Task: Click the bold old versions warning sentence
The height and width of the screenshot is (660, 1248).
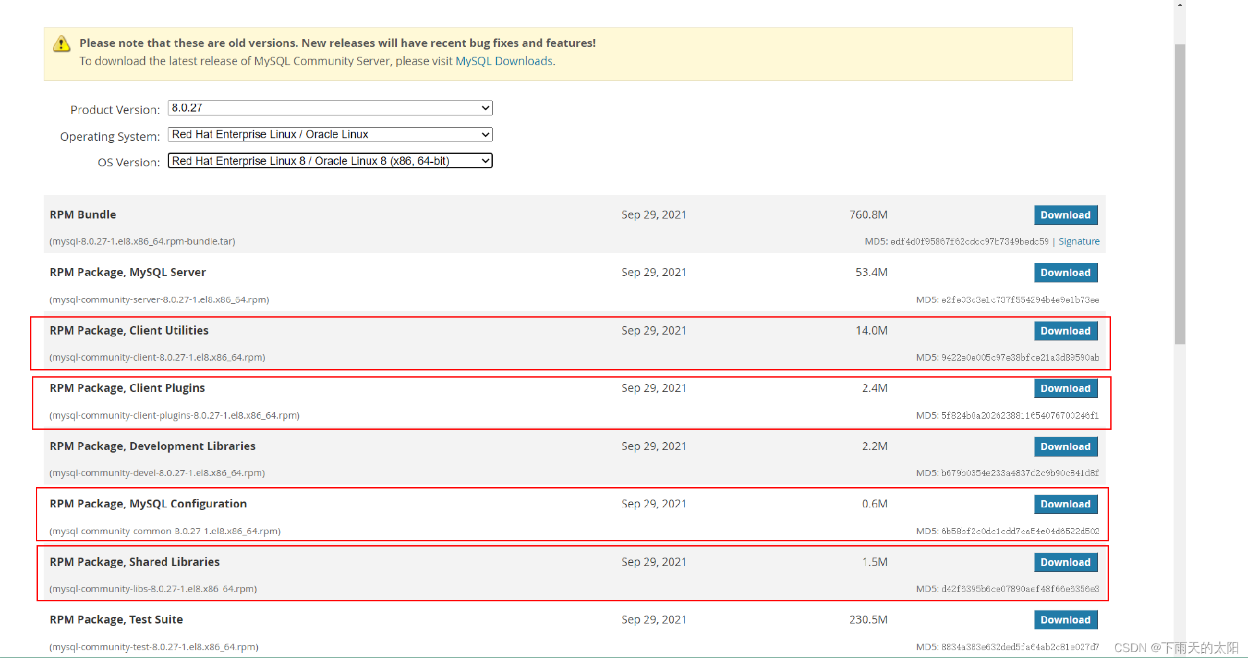Action: pos(337,43)
